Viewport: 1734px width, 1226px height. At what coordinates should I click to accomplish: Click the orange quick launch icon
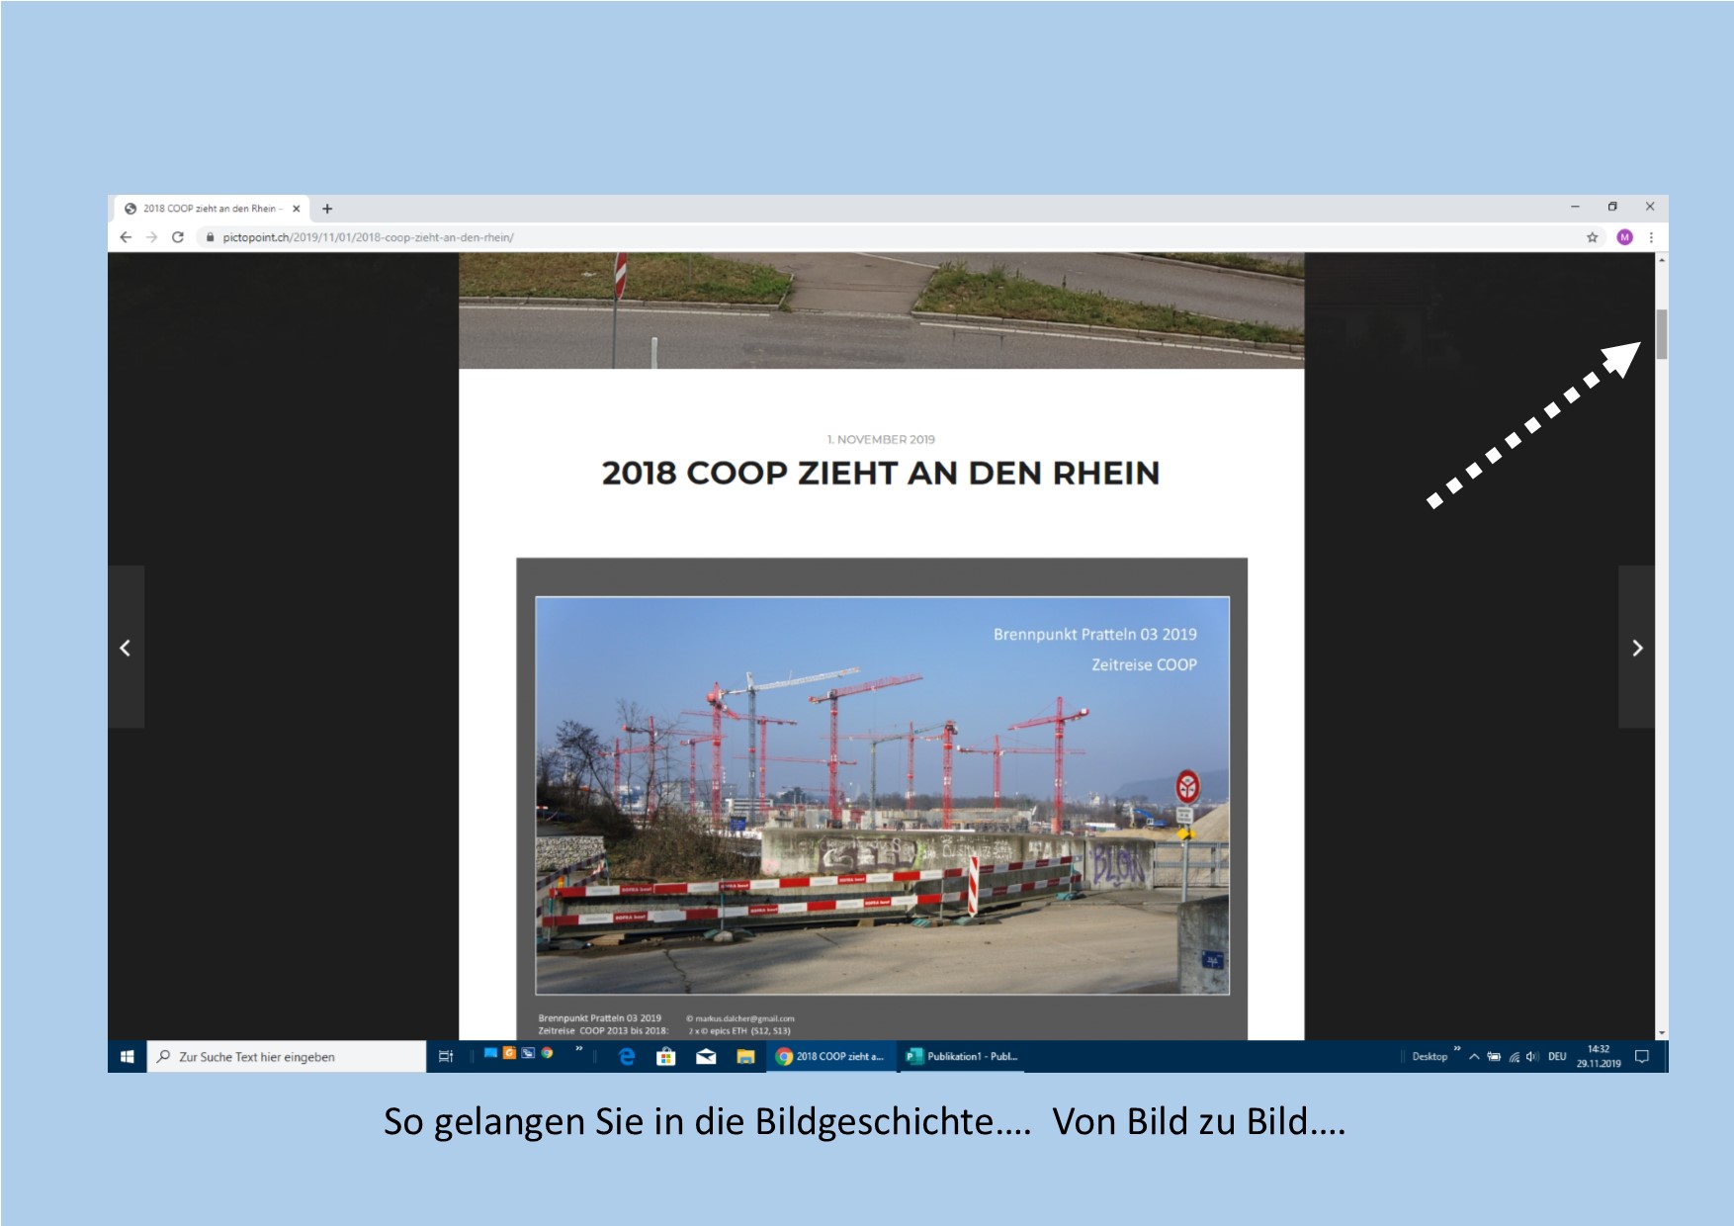coord(509,1053)
